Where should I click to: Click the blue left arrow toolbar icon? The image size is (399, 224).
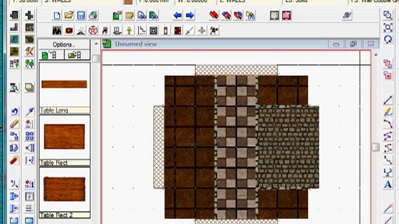point(178,16)
